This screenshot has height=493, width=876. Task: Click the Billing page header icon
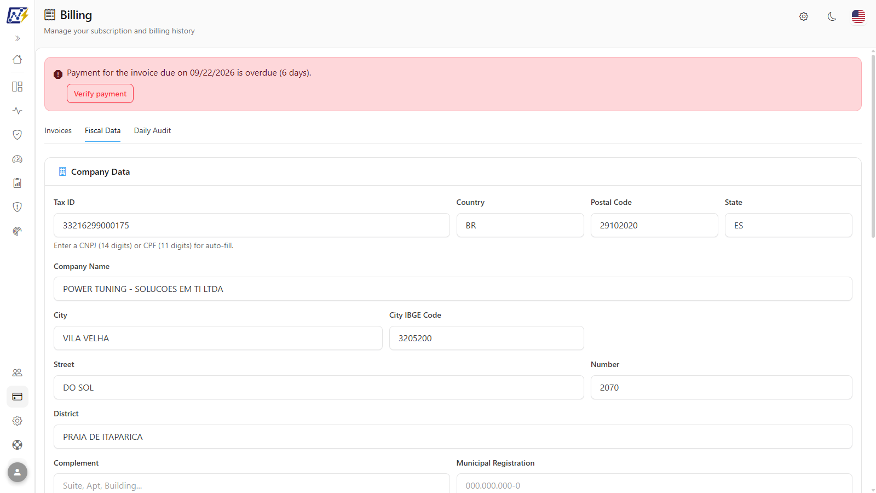[x=50, y=15]
